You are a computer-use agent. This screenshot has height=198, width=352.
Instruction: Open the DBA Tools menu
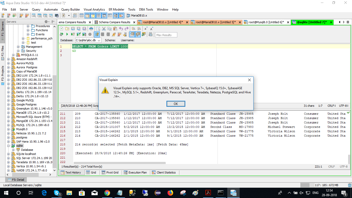[x=146, y=10]
